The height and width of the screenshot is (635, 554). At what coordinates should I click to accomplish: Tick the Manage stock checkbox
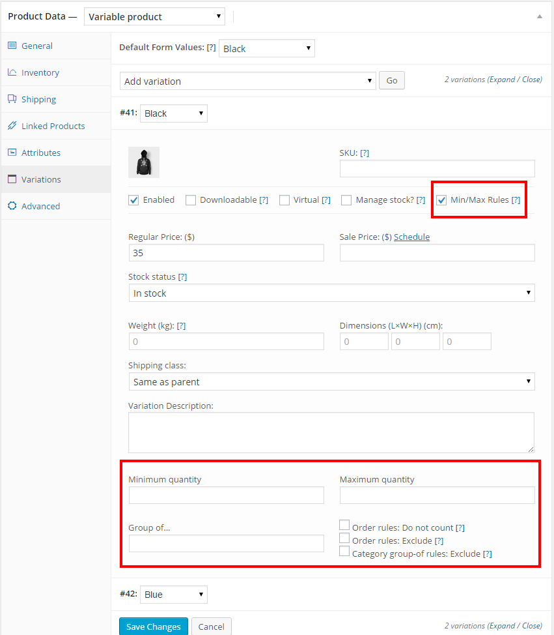click(346, 200)
